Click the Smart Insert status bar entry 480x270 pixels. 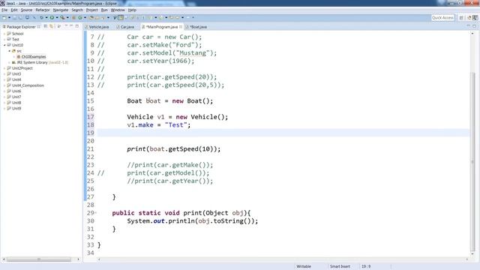[x=340, y=266]
